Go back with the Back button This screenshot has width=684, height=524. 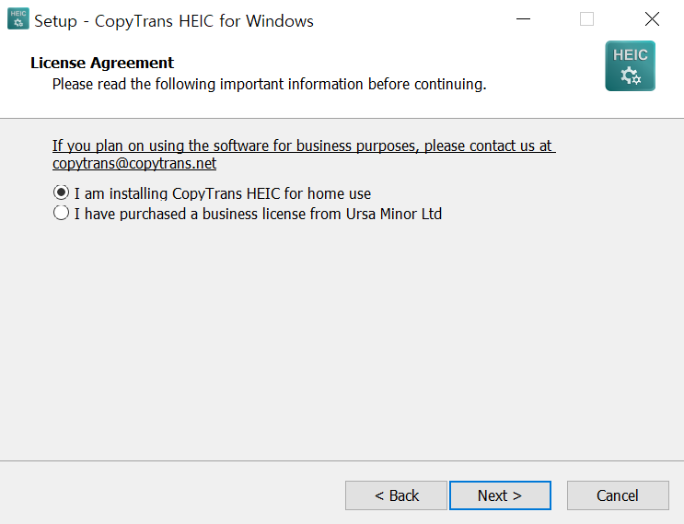[x=396, y=495]
